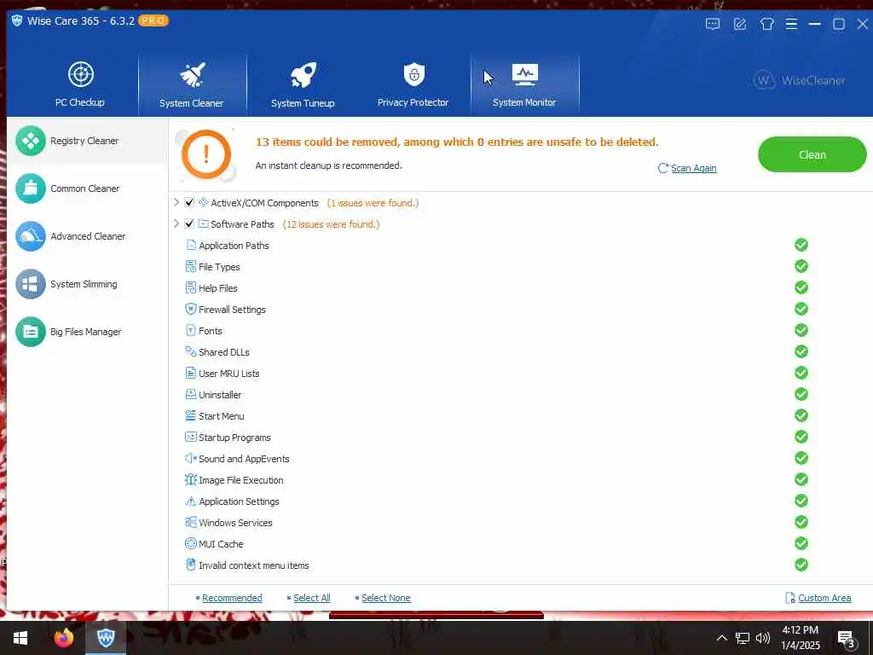Image resolution: width=873 pixels, height=655 pixels.
Task: Click the User MRU Lists icon
Action: [x=191, y=374]
